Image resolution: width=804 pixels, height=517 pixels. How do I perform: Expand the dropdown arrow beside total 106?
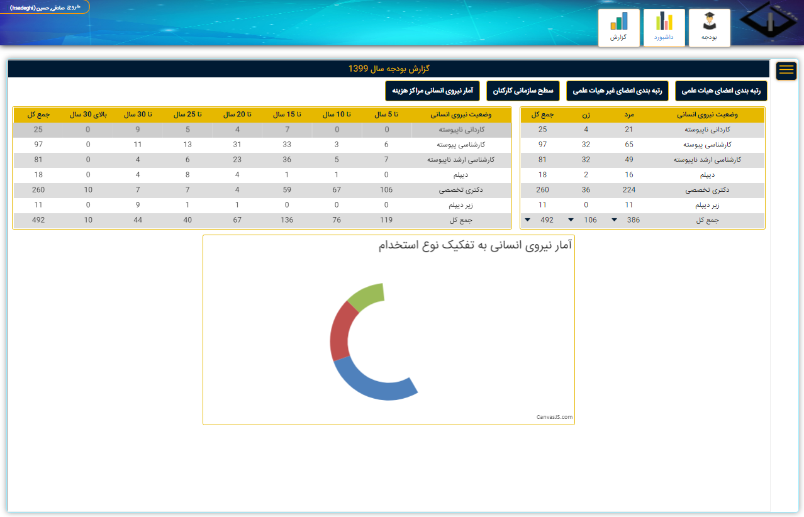point(571,220)
